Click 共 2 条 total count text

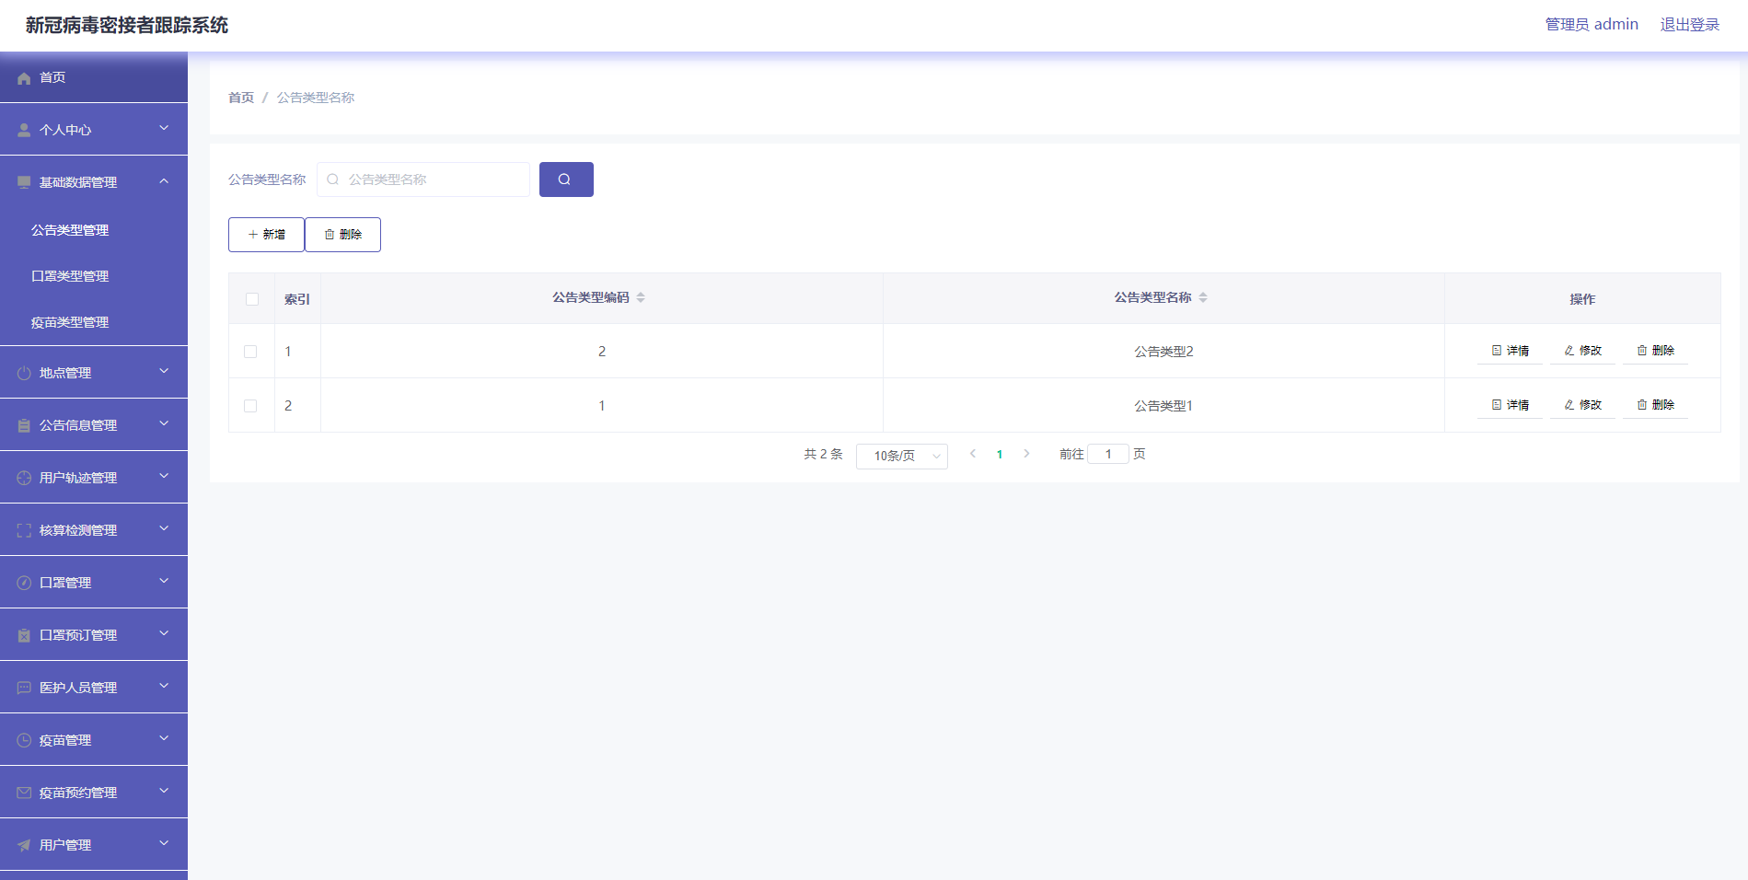pos(823,454)
